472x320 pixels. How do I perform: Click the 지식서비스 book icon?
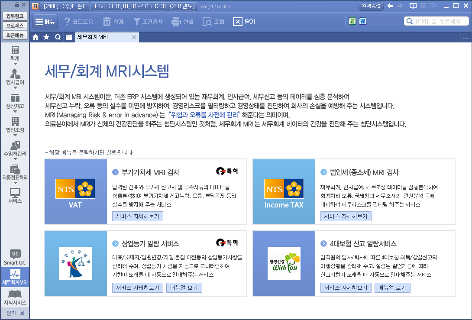coord(15,295)
